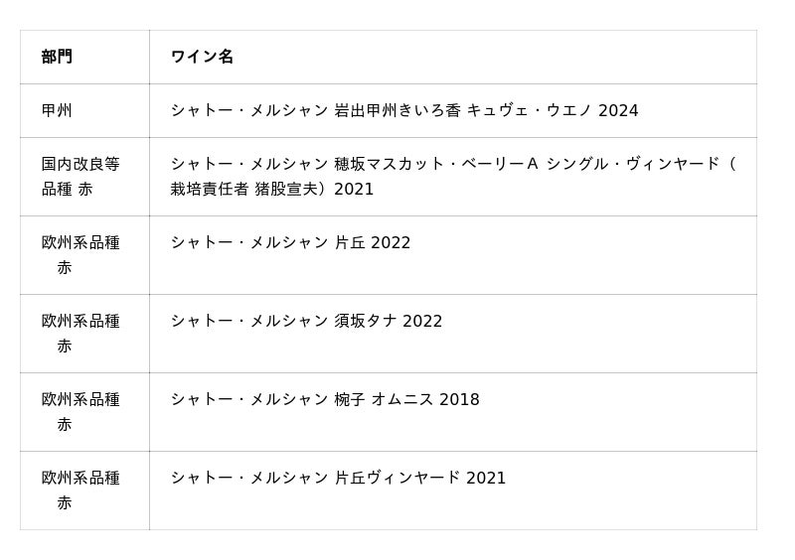795x560 pixels.
Task: Click the 部門 column header
Action: 57,57
